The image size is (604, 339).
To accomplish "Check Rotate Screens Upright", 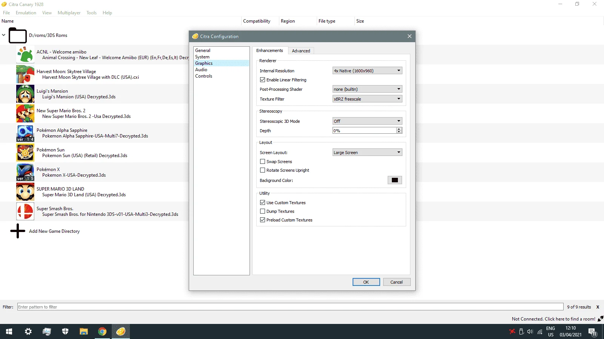I will [x=262, y=170].
